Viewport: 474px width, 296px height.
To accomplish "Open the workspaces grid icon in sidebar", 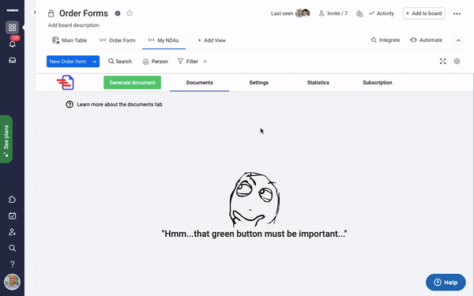I will (12, 28).
